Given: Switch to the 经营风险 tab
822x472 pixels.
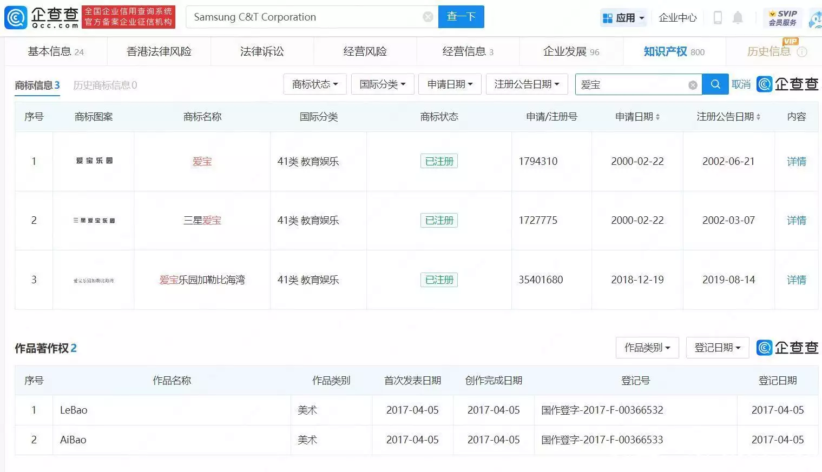Looking at the screenshot, I should (x=365, y=51).
